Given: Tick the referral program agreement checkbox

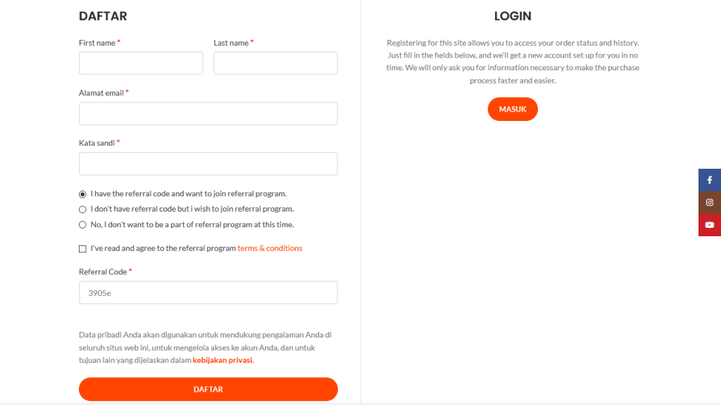Looking at the screenshot, I should click(x=82, y=249).
